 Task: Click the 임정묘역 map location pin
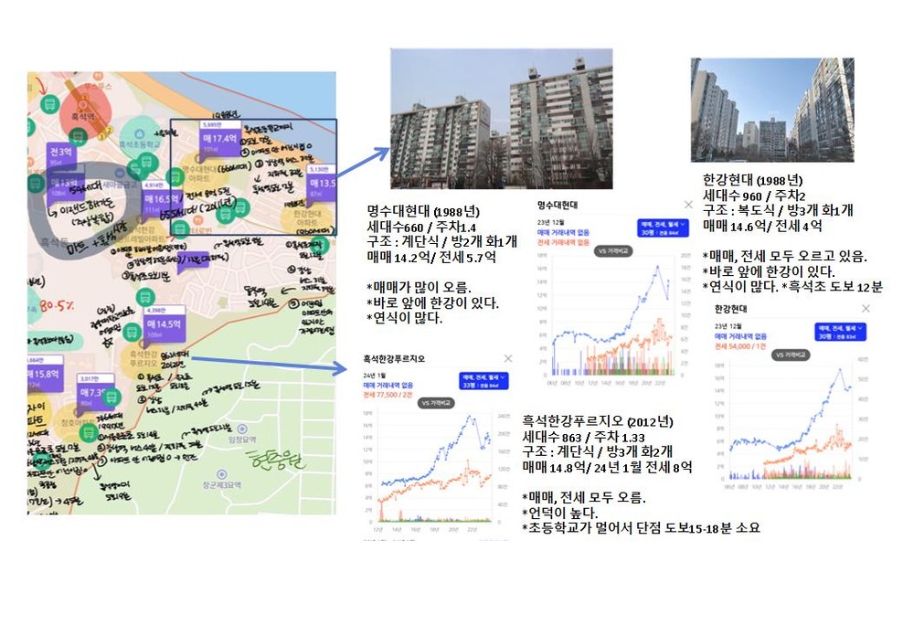tap(242, 429)
